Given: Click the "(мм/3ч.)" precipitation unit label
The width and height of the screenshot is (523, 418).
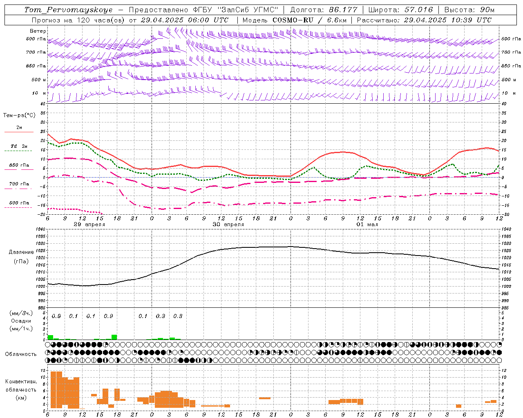Looking at the screenshot, I should pyautogui.click(x=21, y=313).
